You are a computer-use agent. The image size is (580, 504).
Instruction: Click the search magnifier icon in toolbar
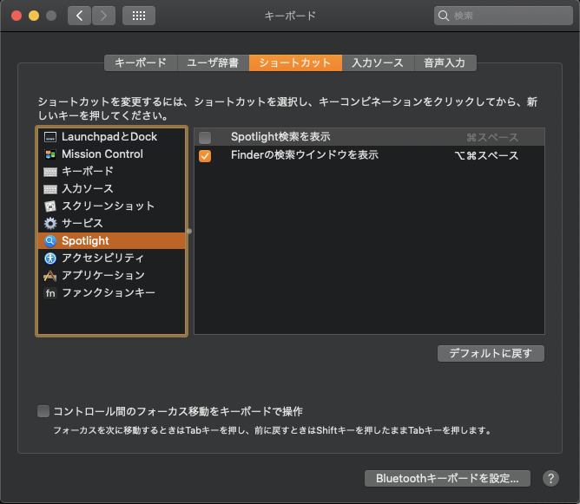[x=443, y=16]
